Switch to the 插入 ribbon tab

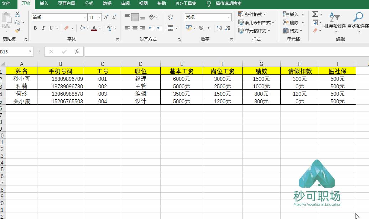click(43, 4)
